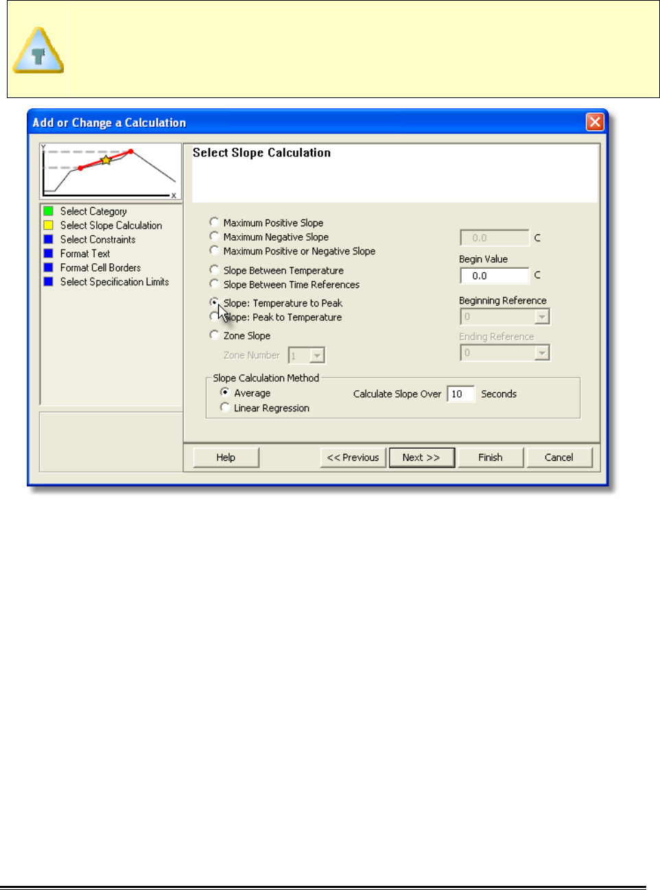The image size is (660, 890).
Task: Go to Select Specification Limits step
Action: (115, 281)
